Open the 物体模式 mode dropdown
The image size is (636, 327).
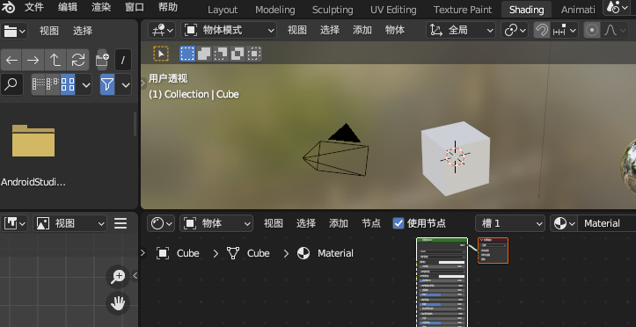click(x=229, y=30)
